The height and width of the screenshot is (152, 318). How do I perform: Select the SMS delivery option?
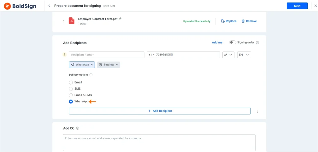tap(71, 89)
